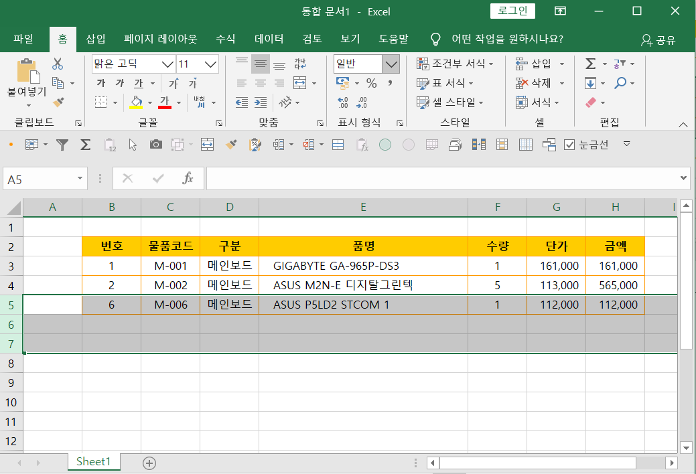Click the sigma icon in quick toolbar

(x=85, y=144)
